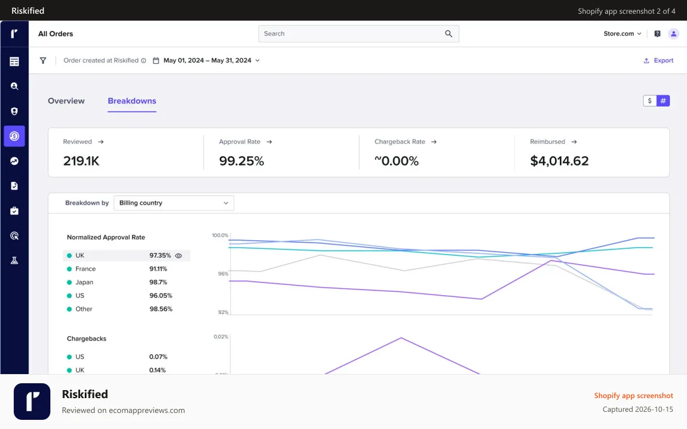Click the info icon beside Order created at Riskified
Viewport: 687px width, 429px height.
(x=144, y=61)
